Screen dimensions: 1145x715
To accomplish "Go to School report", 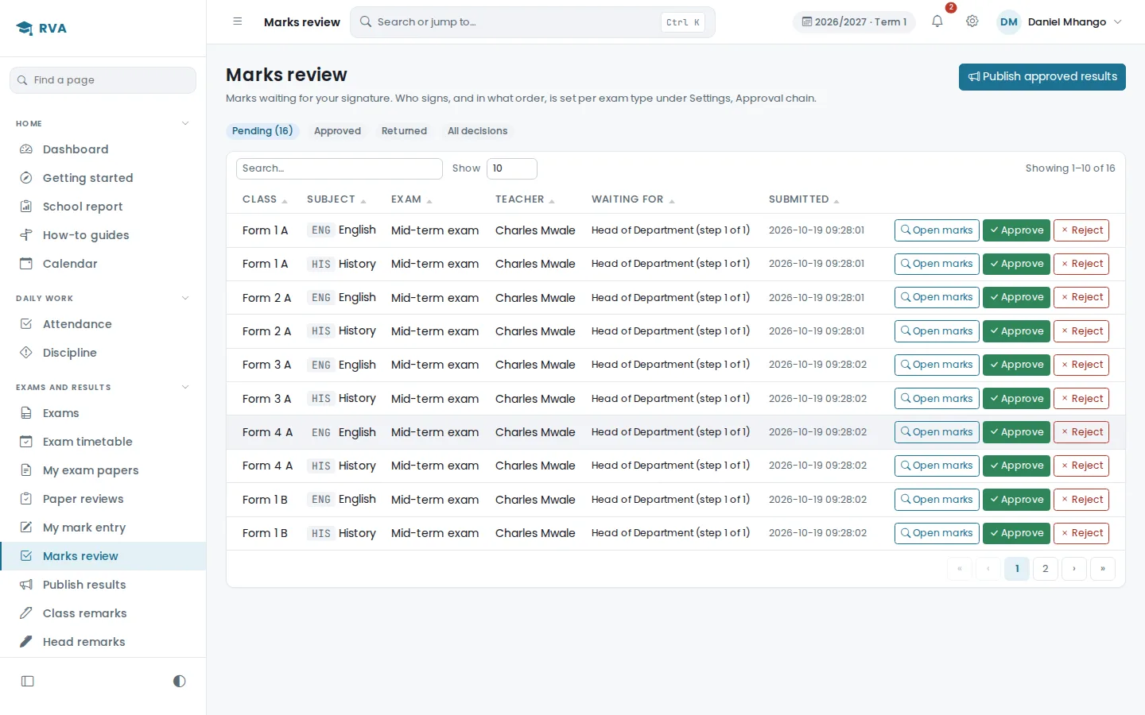I will pos(103,207).
